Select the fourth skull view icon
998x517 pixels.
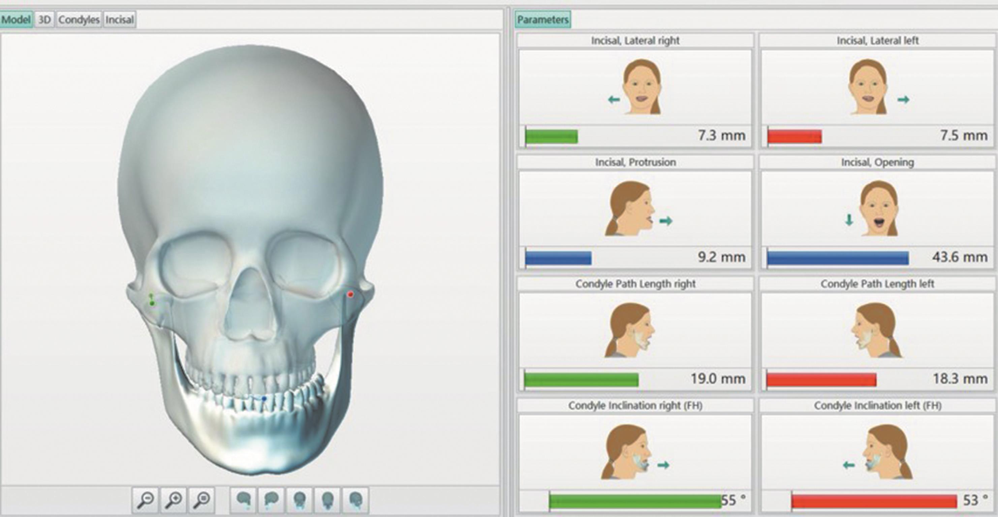pos(328,500)
